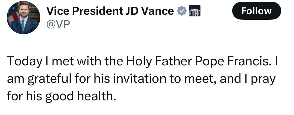Select the word "Holy" in the tweet

tap(137, 61)
